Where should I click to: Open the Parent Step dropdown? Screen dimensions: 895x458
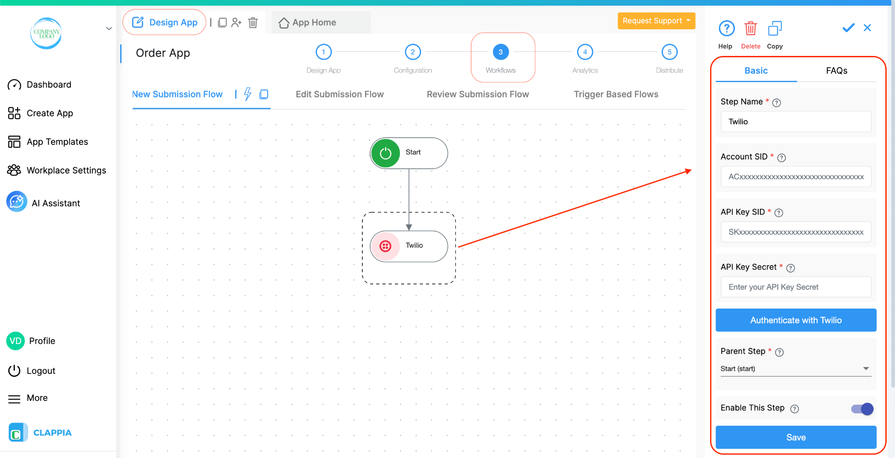796,368
